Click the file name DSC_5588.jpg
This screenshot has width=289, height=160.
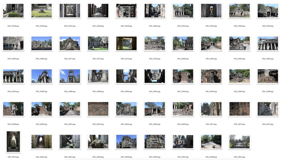98,92
